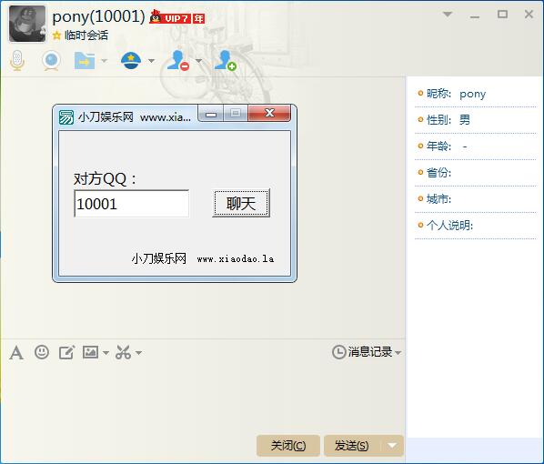Open the chat window menu triangle at top right
Viewport: 544px width, 464px height.
coord(448,15)
